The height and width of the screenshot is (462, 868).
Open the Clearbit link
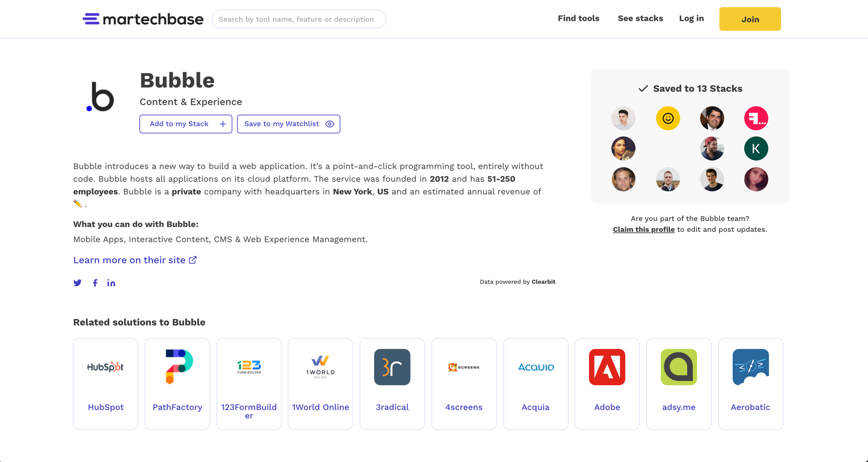pos(543,282)
